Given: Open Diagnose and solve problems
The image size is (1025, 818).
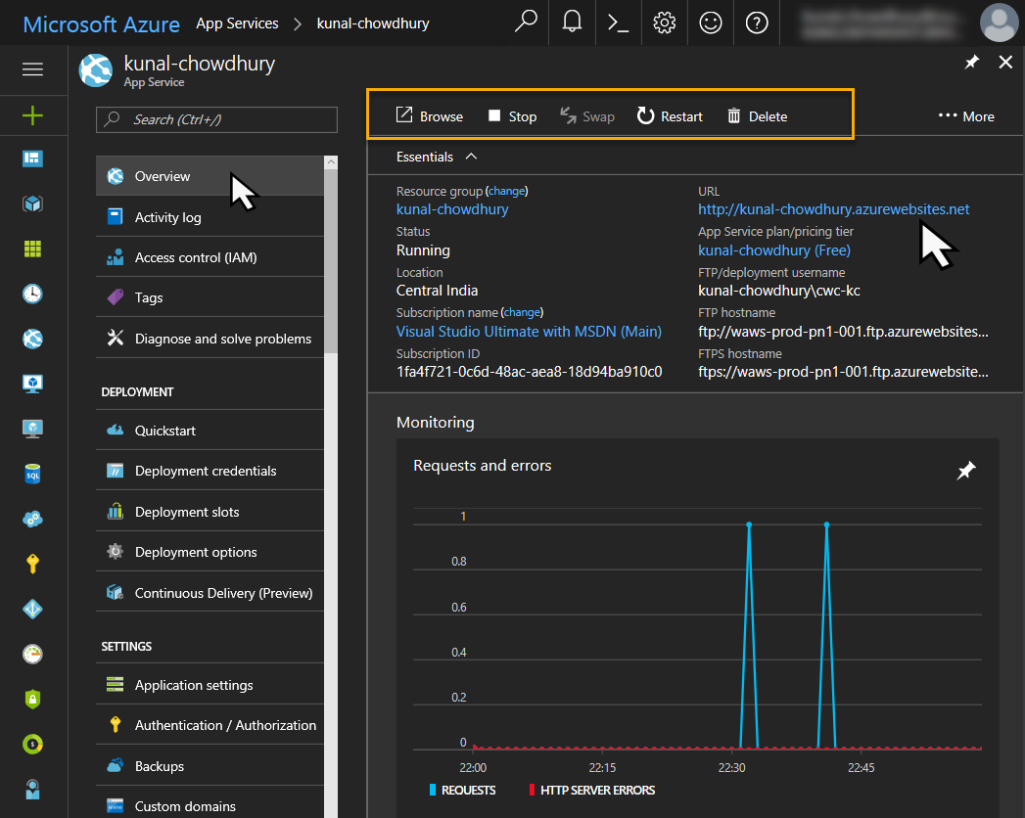Looking at the screenshot, I should click(210, 339).
